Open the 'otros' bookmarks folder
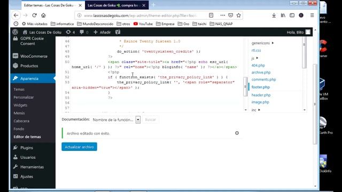Viewport: 342px width, 192px height. (123, 23)
